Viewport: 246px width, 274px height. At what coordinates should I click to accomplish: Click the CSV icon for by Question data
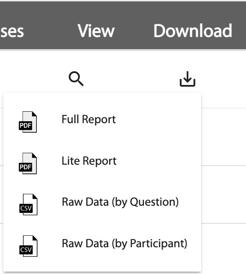pyautogui.click(x=28, y=204)
